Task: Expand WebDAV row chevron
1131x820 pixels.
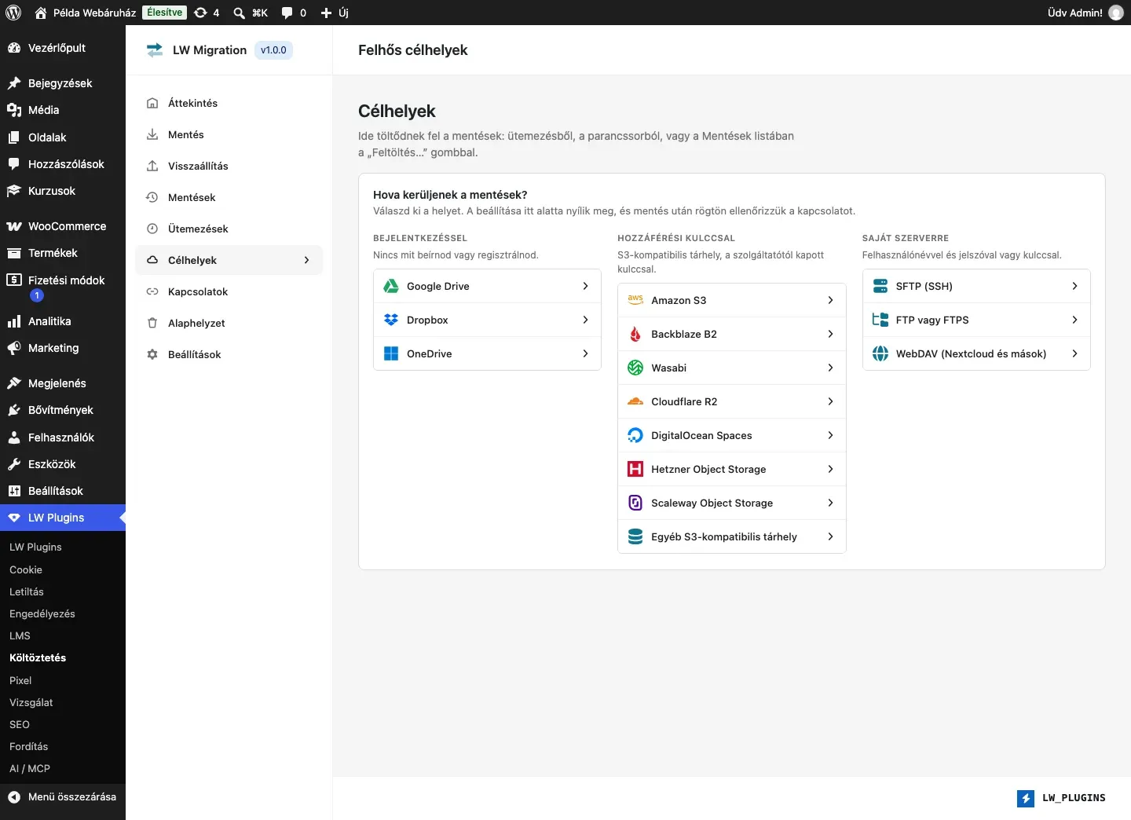Action: point(1074,353)
